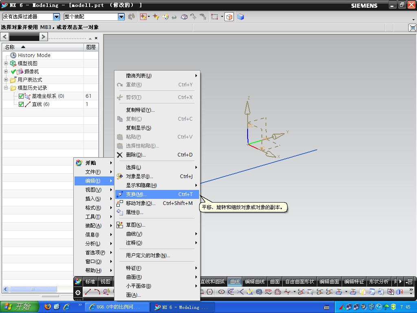Click the NX logo on radial toolbar

pos(78,281)
